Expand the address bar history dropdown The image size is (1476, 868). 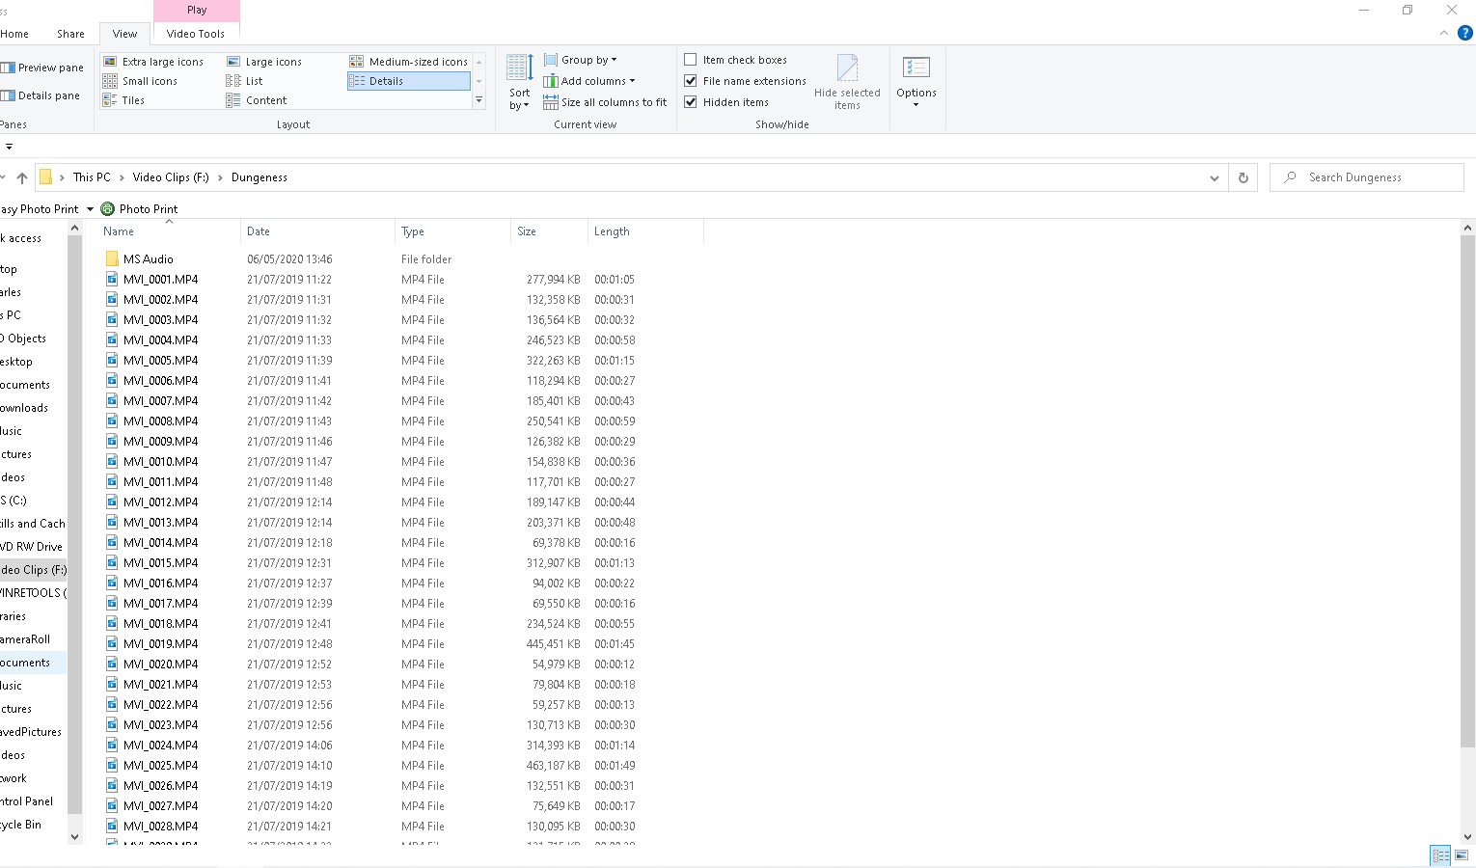(x=1214, y=177)
